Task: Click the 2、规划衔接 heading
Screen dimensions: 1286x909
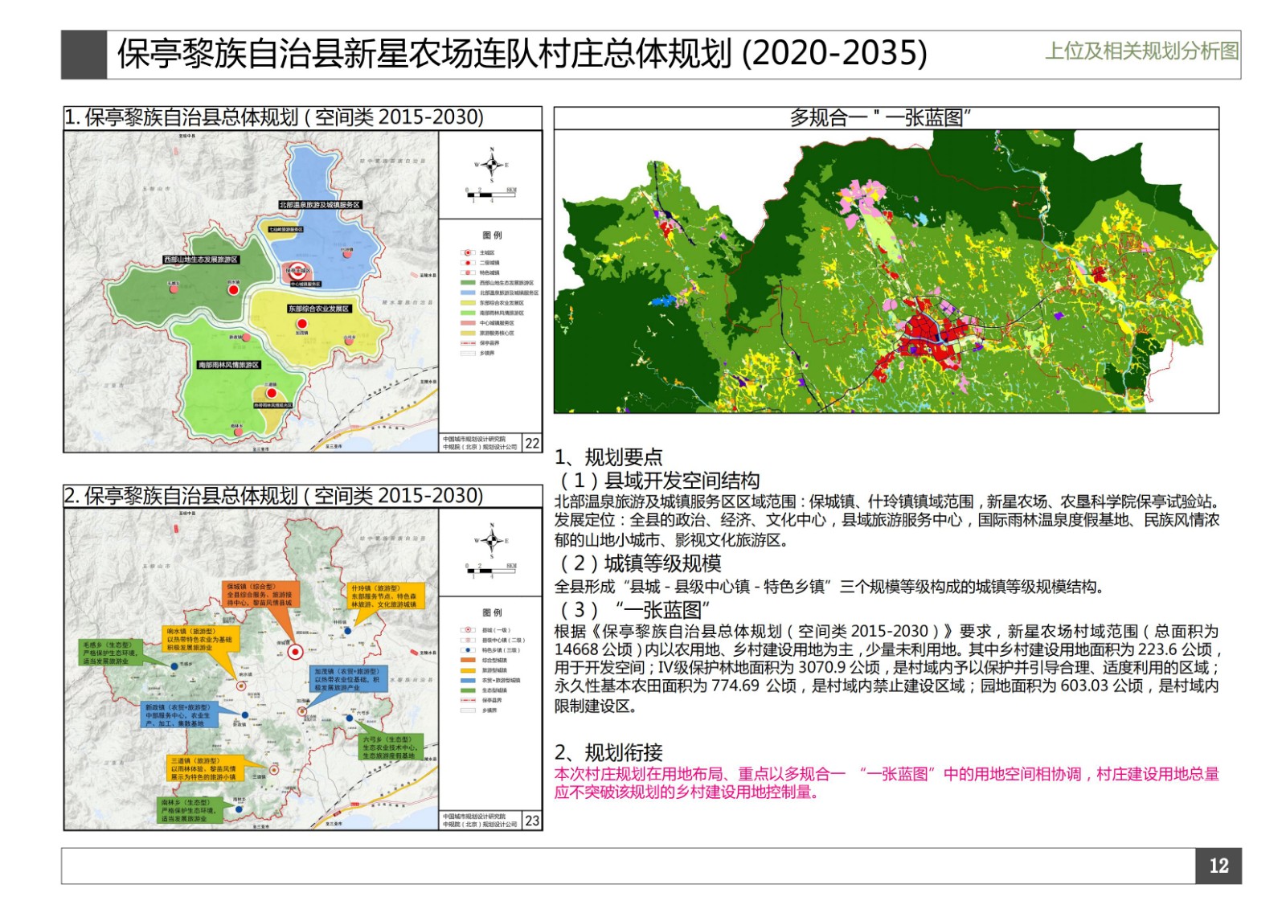Action: (608, 752)
